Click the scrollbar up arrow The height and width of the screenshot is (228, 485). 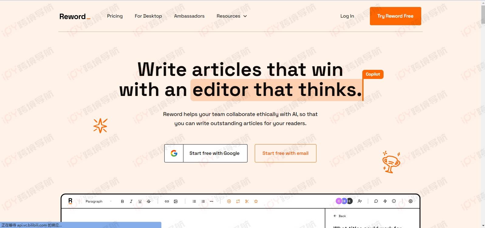(483, 2)
